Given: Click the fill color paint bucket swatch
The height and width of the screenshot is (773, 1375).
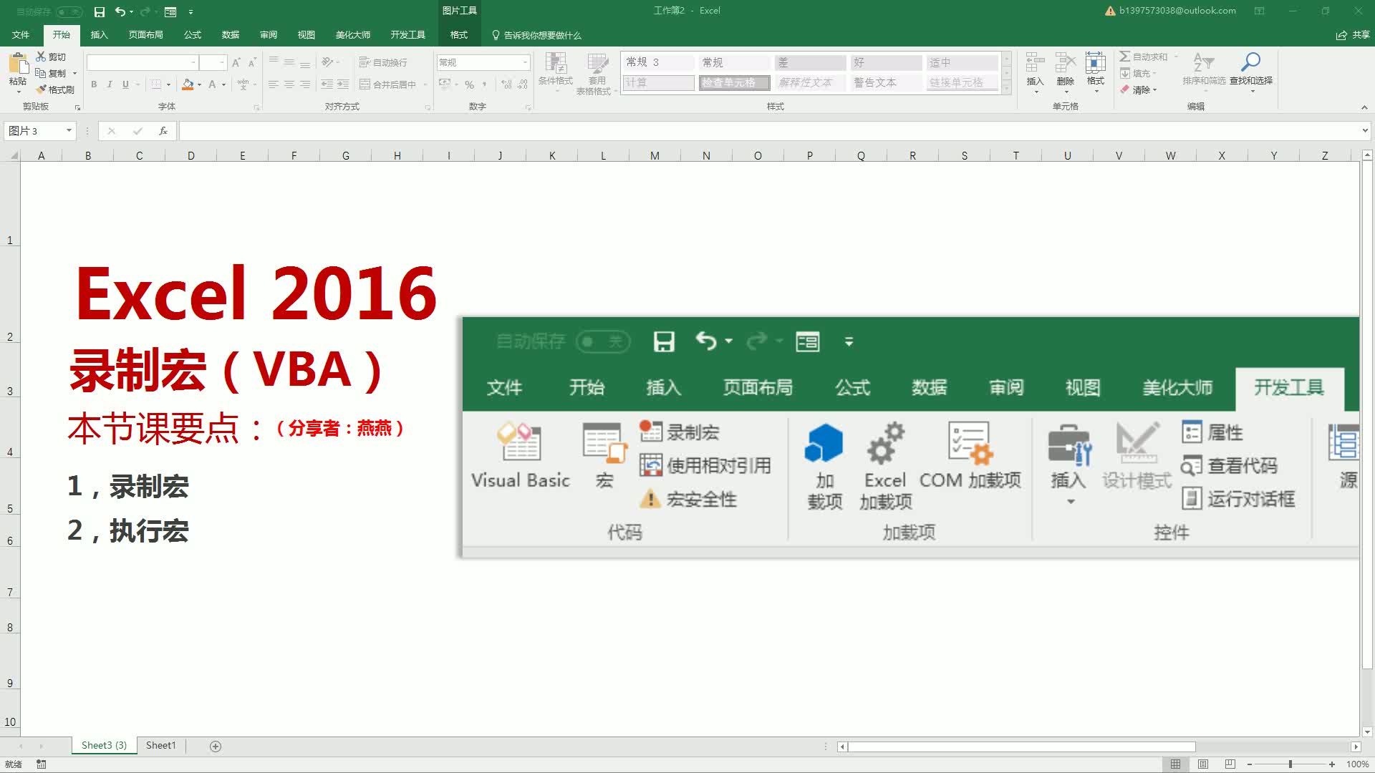Looking at the screenshot, I should coord(188,84).
